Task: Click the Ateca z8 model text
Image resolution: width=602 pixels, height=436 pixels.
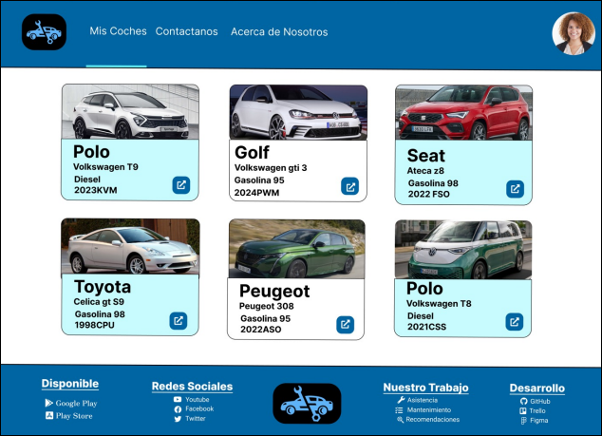Action: pos(425,171)
